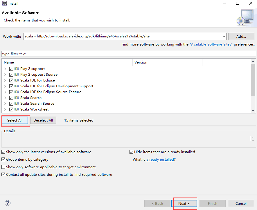Uncheck the Scala Search checkbox
The image size is (257, 210).
pyautogui.click(x=11, y=98)
